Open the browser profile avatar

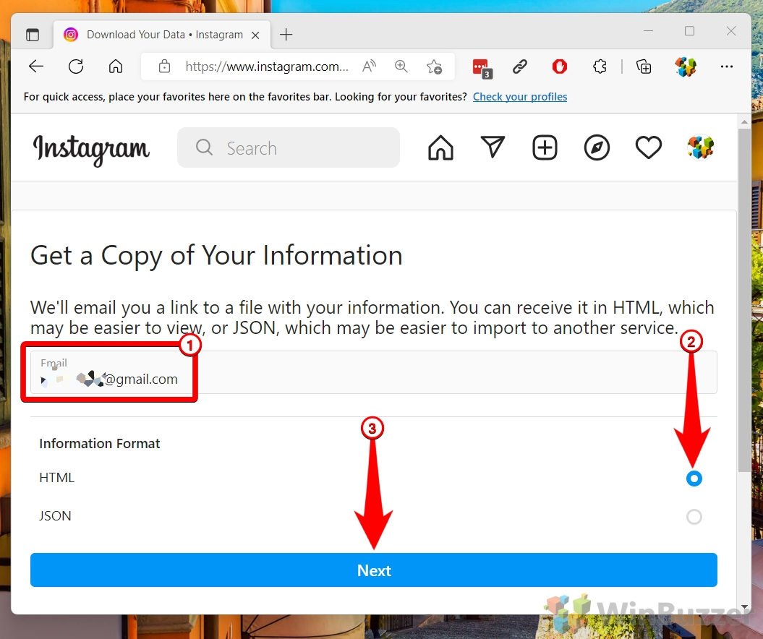pyautogui.click(x=685, y=66)
